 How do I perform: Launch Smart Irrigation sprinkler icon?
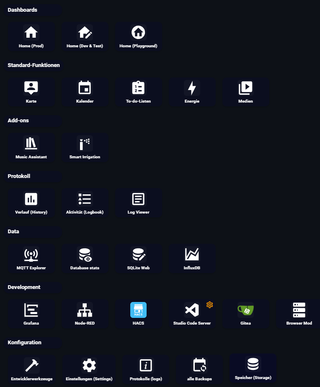tap(85, 143)
